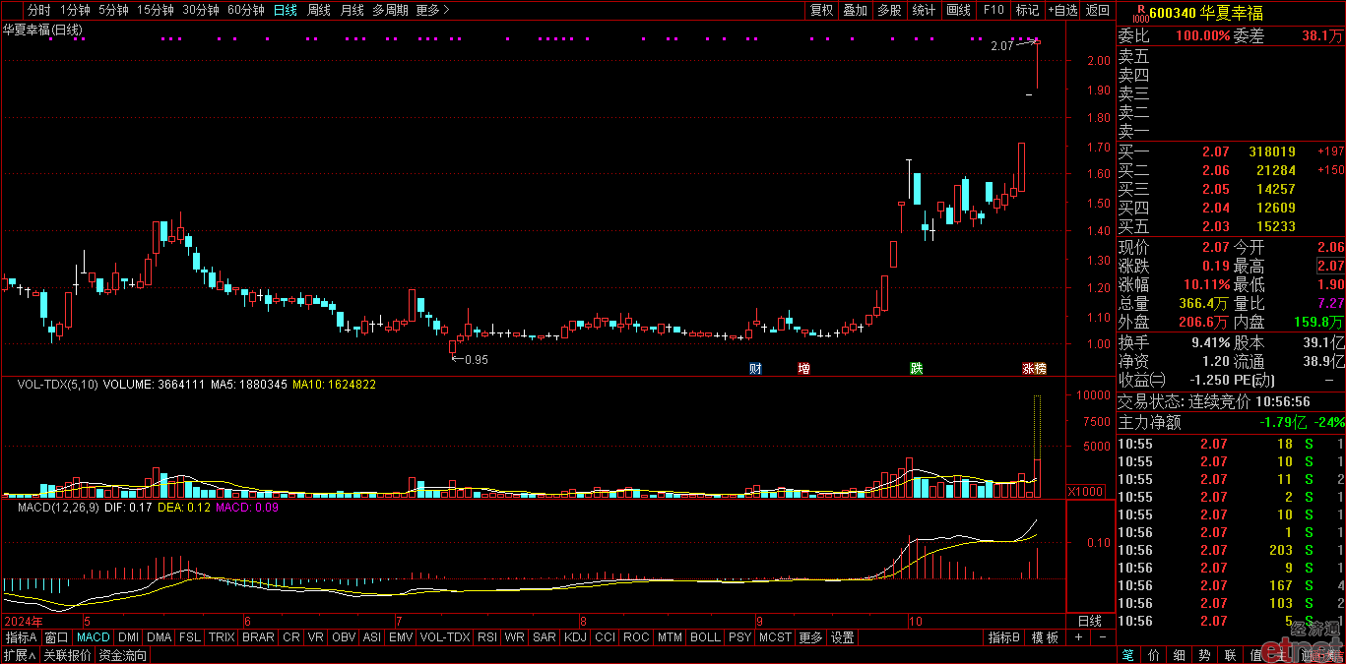
Task: Select the 1分钟 period tab
Action: point(75,10)
